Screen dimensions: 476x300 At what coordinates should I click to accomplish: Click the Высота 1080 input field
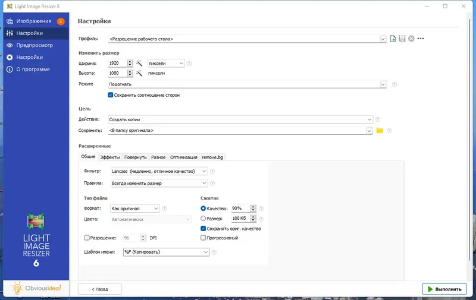click(117, 73)
